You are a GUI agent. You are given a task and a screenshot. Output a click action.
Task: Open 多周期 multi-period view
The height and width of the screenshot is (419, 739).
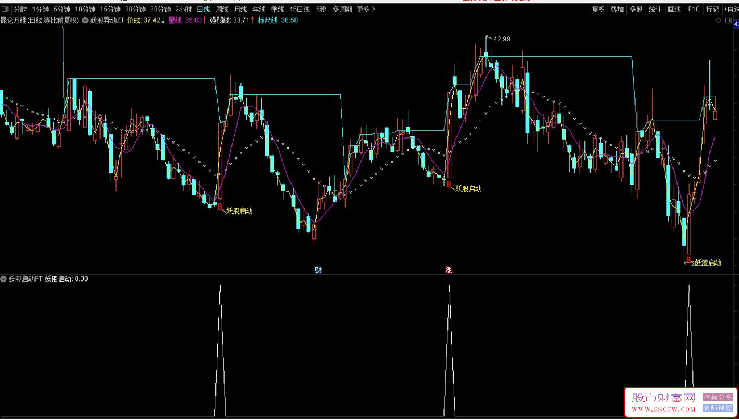[x=342, y=9]
